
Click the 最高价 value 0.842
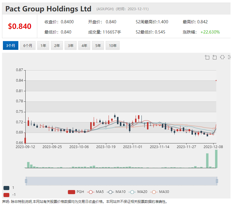click(202, 22)
